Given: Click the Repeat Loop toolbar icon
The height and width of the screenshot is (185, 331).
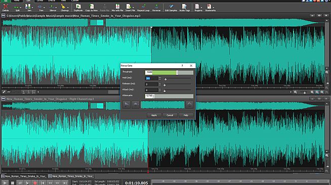Looking at the screenshot, I should [x=143, y=8].
